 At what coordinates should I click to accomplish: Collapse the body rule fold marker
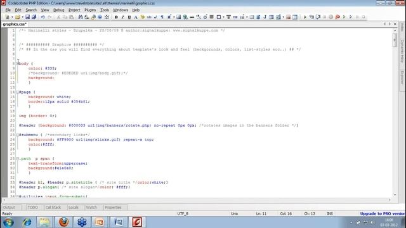point(18,63)
